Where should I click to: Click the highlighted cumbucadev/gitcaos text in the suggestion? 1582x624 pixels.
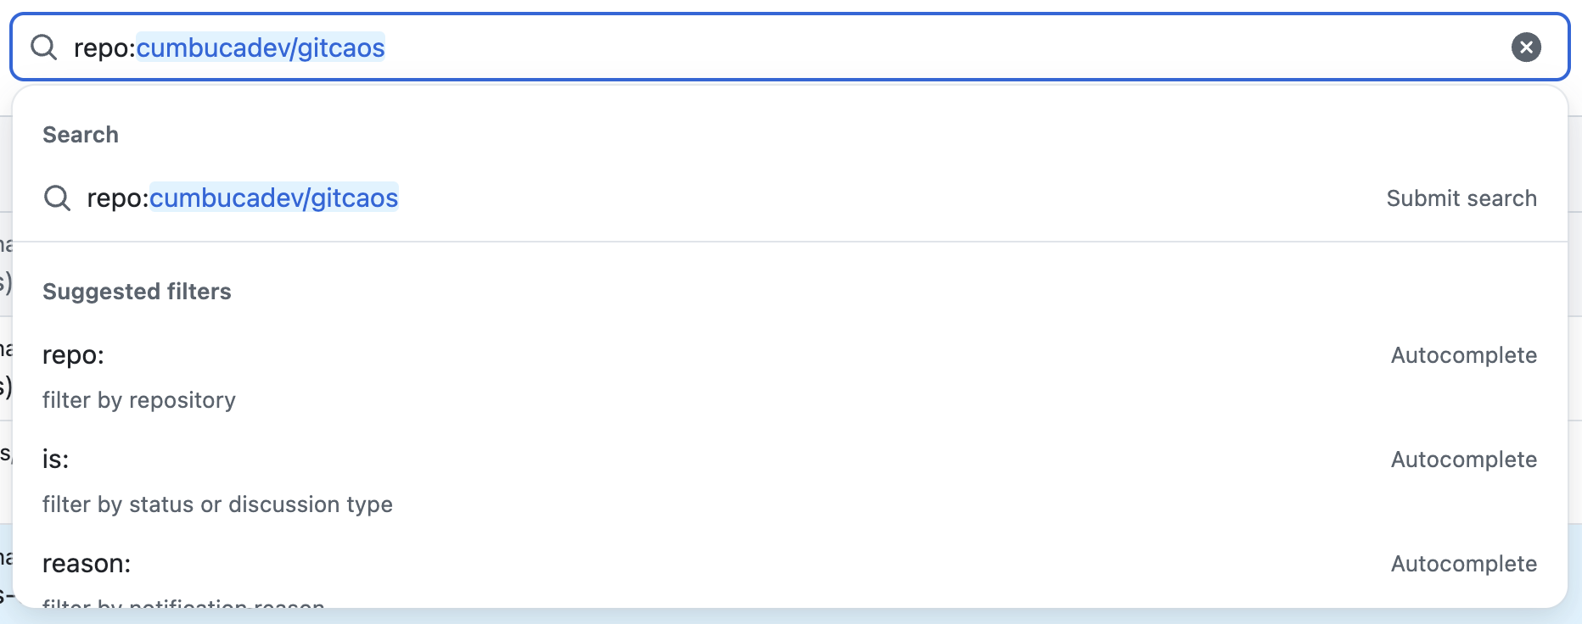click(273, 198)
